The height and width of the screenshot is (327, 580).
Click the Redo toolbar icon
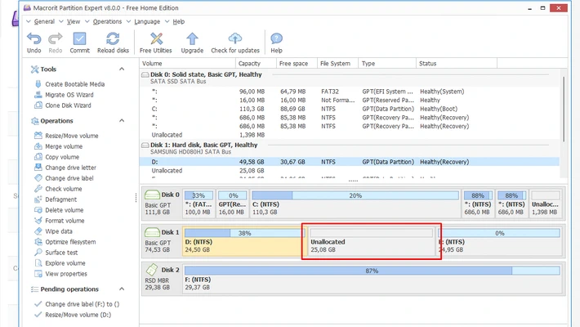coord(55,39)
